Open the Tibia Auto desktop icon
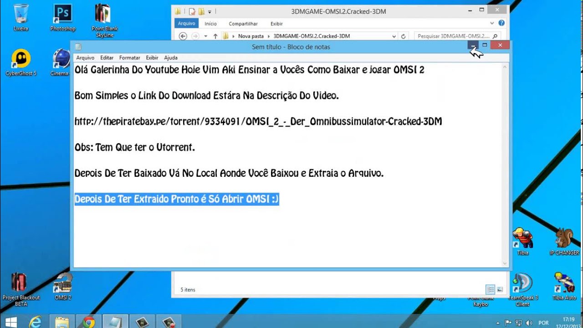 click(564, 287)
